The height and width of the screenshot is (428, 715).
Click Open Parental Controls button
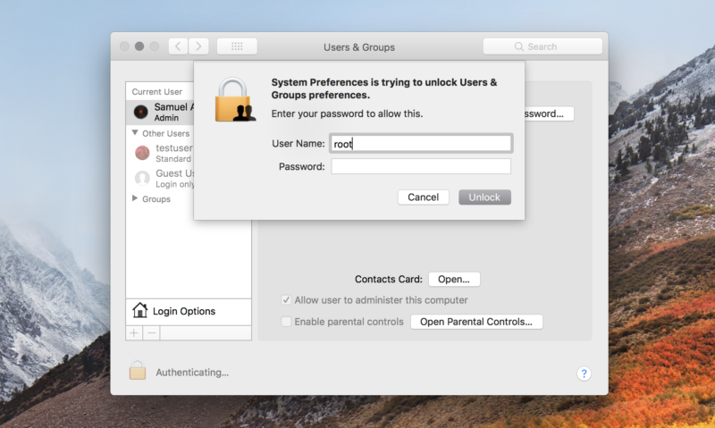[476, 322]
